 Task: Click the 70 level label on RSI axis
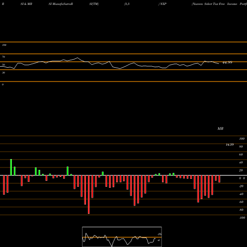pos(3,57)
